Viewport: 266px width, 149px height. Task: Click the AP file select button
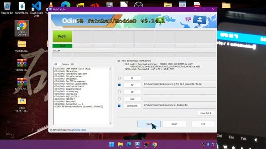[132, 85]
